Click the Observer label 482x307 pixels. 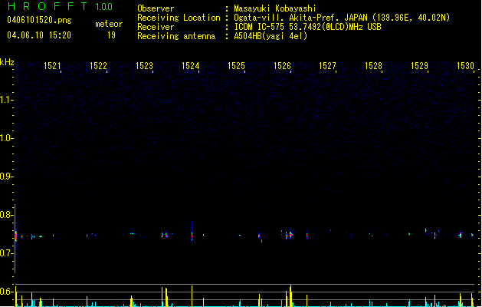point(156,8)
